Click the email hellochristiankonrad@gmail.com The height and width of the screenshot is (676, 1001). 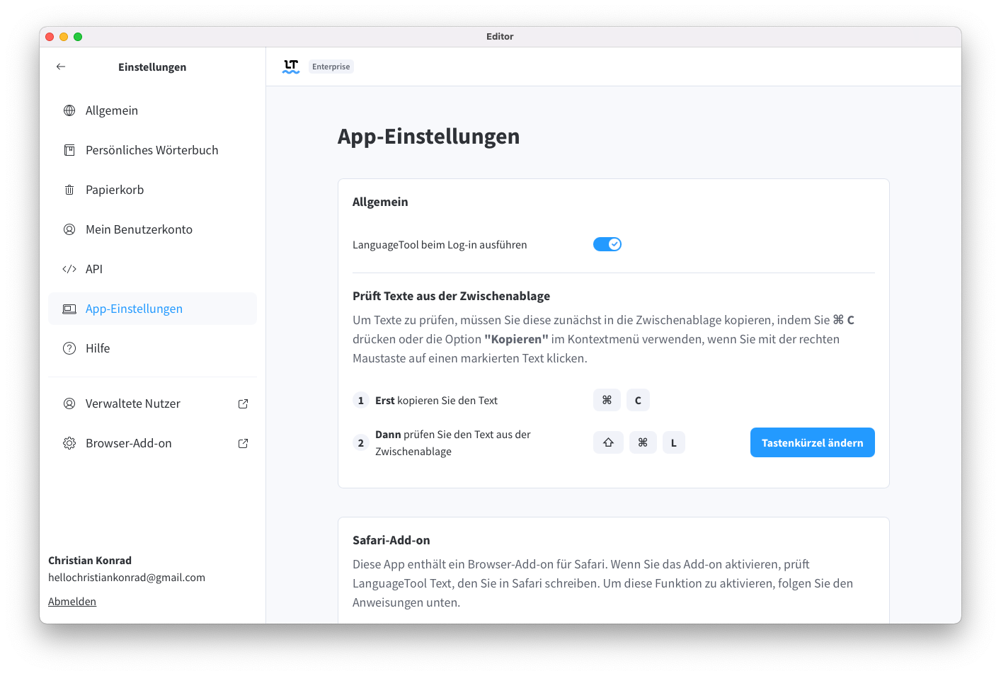pos(127,578)
